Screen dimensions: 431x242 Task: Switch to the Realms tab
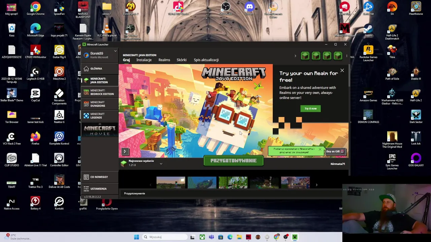click(164, 60)
